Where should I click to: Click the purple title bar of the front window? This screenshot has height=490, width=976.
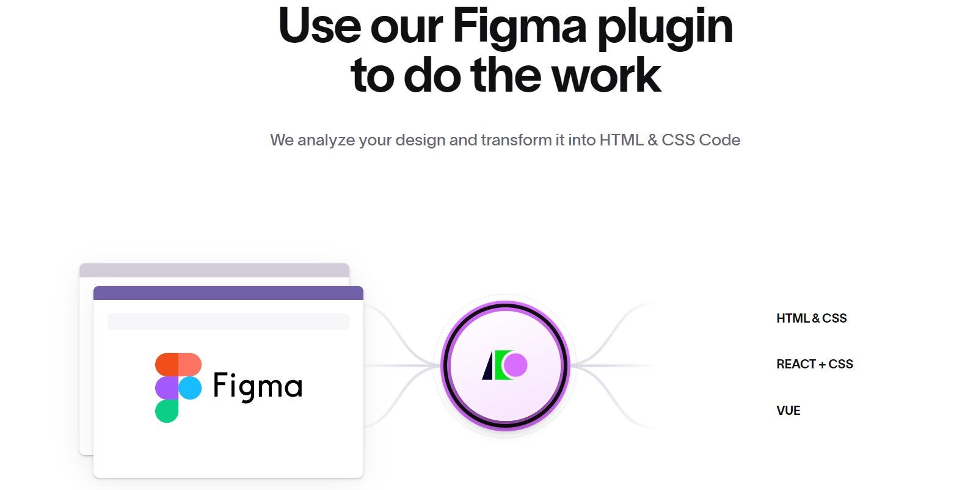pos(228,293)
